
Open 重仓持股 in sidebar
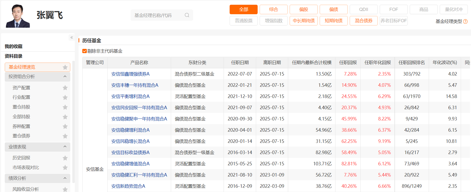click(21, 107)
